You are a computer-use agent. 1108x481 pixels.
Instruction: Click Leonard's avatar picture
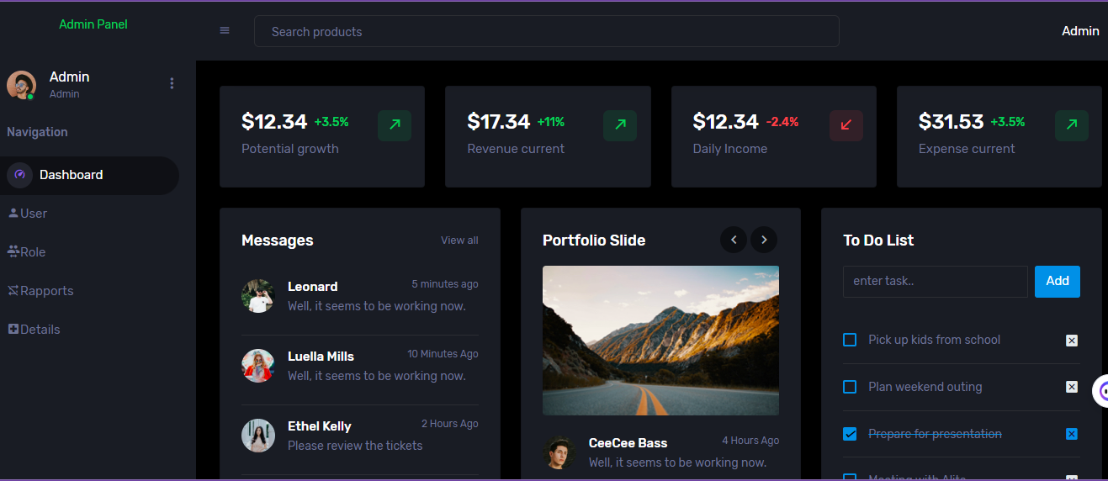click(258, 296)
